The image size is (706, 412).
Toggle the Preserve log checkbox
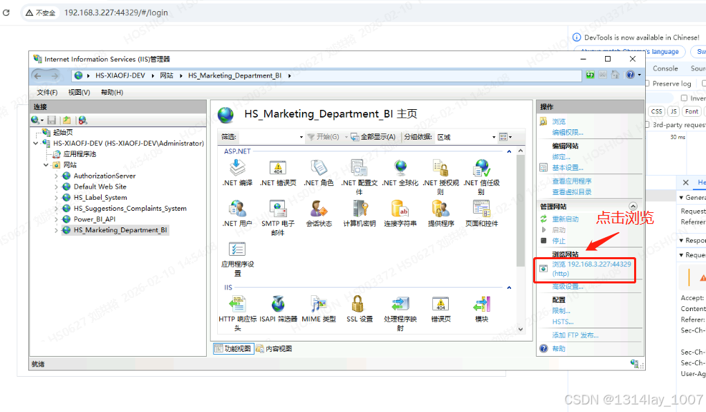pyautogui.click(x=647, y=84)
